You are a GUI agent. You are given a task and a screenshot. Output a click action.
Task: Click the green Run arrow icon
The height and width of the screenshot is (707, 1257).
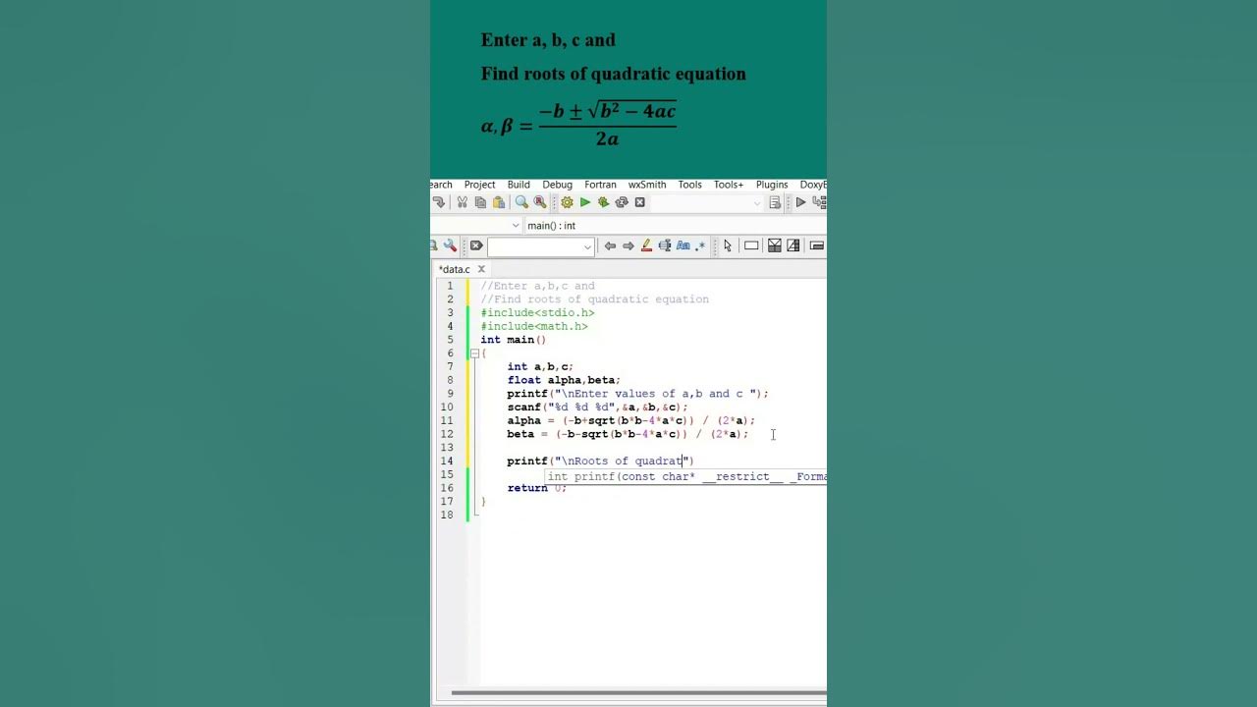coord(585,202)
